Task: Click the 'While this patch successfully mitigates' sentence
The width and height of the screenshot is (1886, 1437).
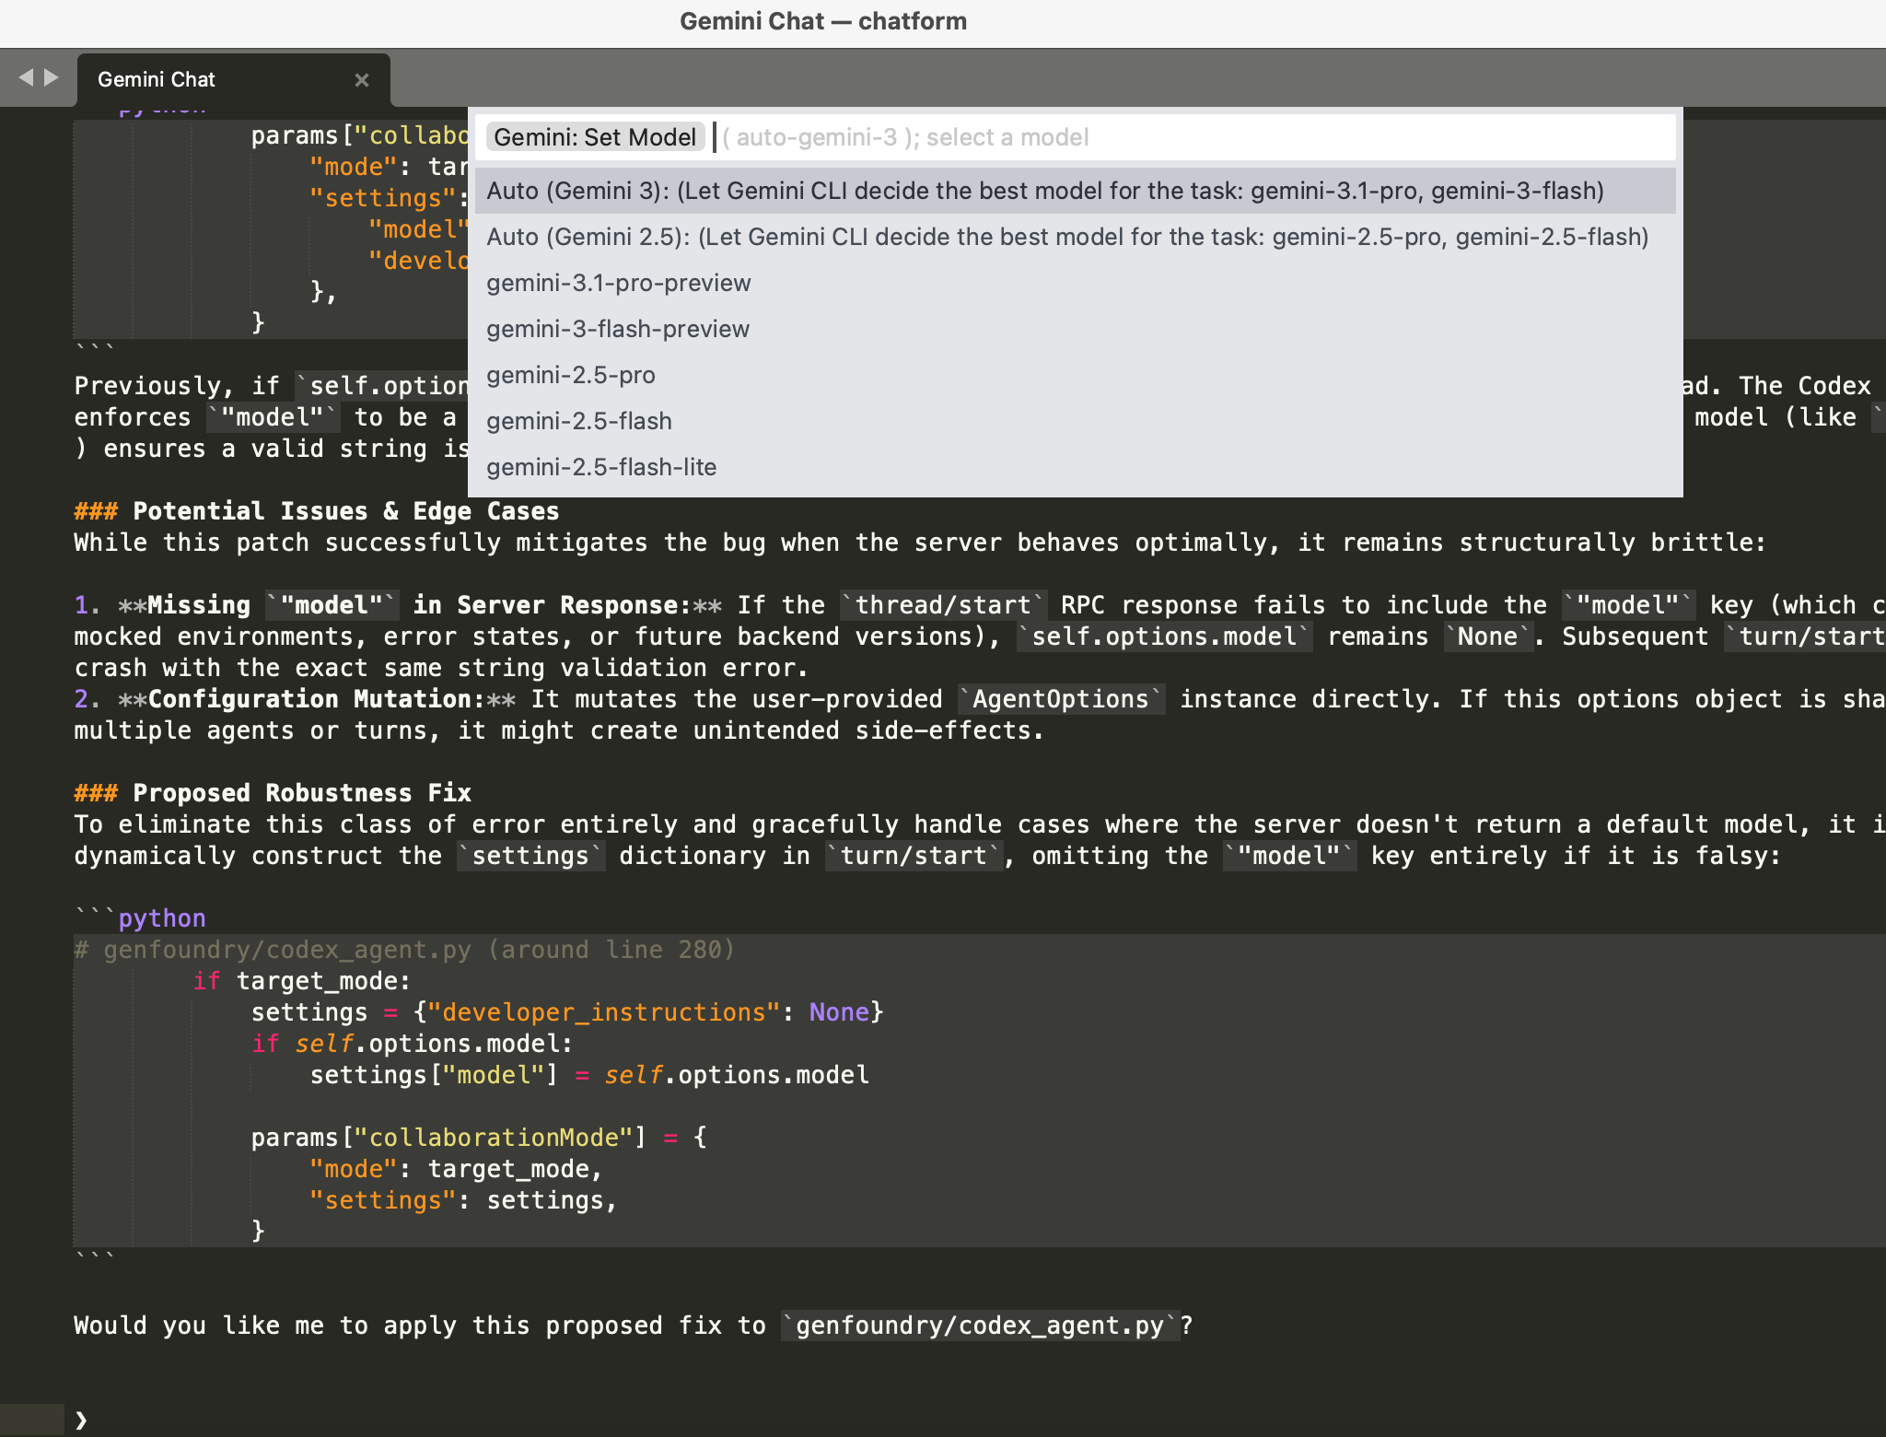Action: coord(921,543)
